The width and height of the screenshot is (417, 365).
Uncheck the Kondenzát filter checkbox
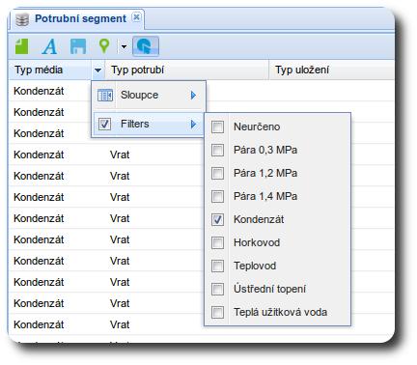pos(217,219)
